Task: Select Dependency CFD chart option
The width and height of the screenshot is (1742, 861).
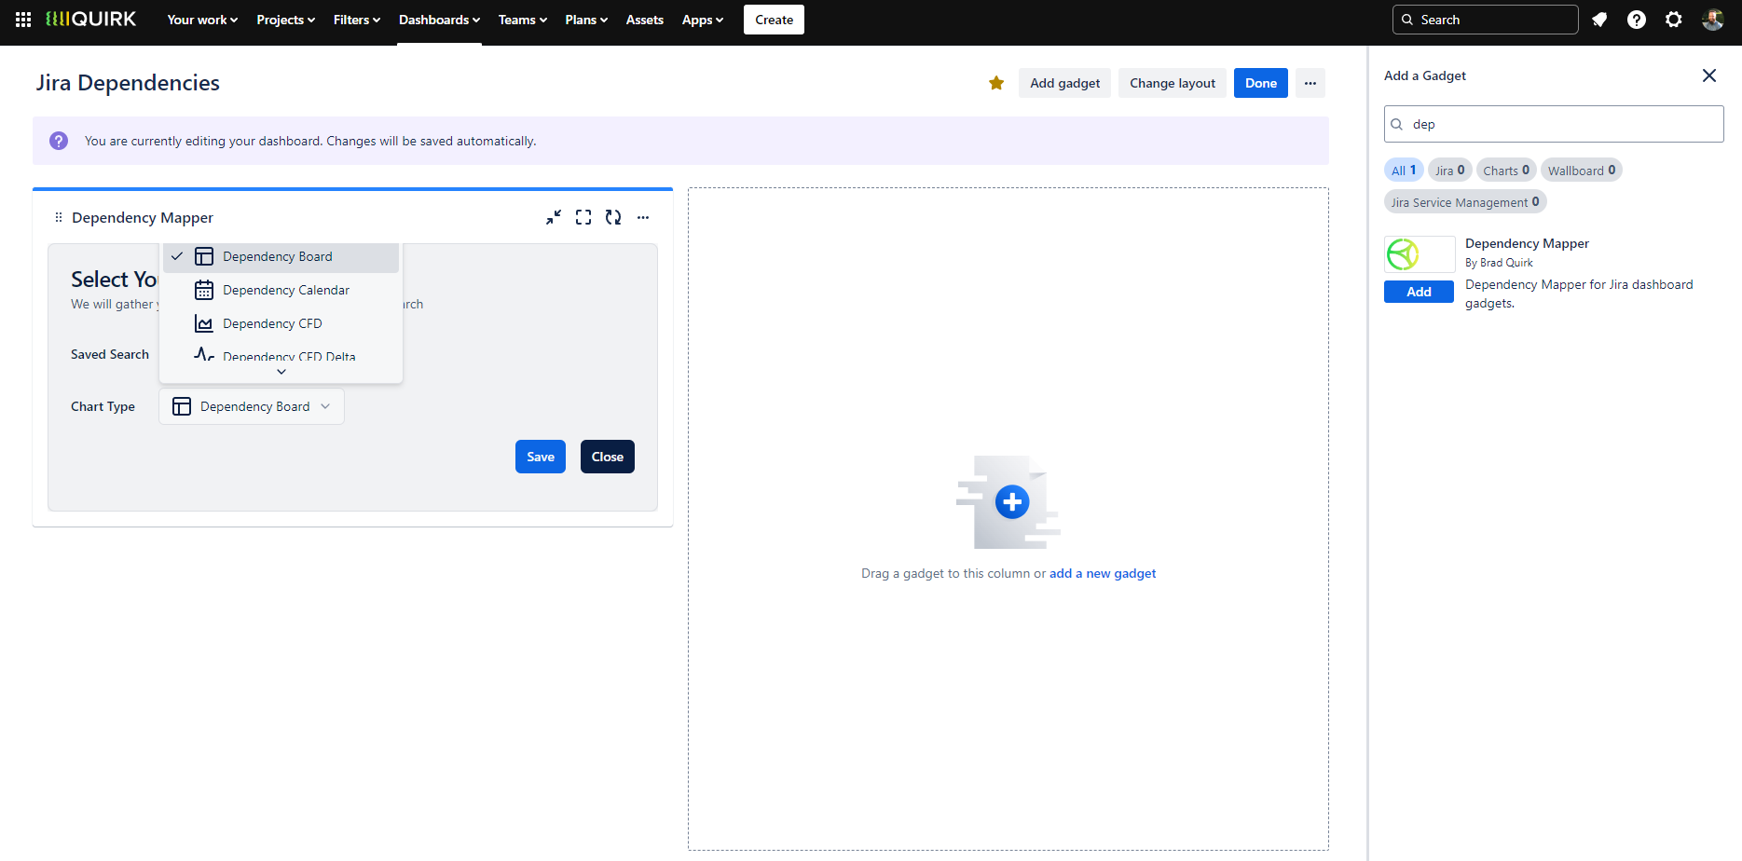Action: pos(281,323)
